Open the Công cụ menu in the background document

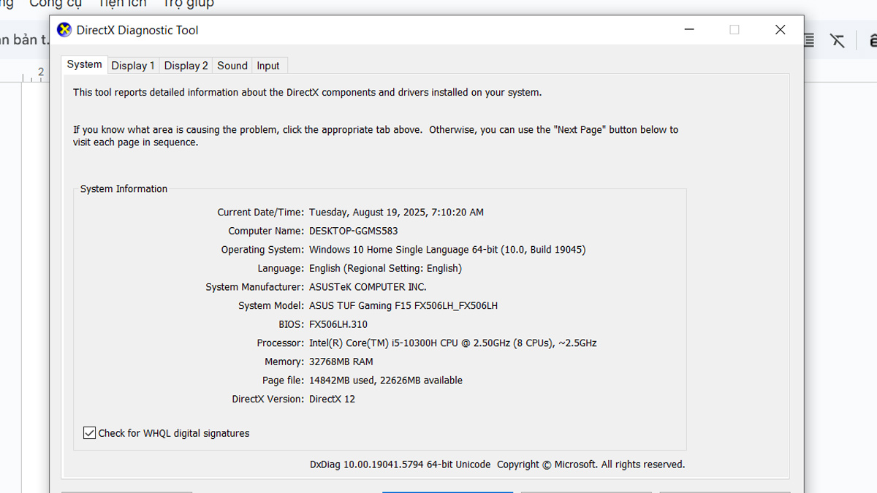click(x=56, y=4)
